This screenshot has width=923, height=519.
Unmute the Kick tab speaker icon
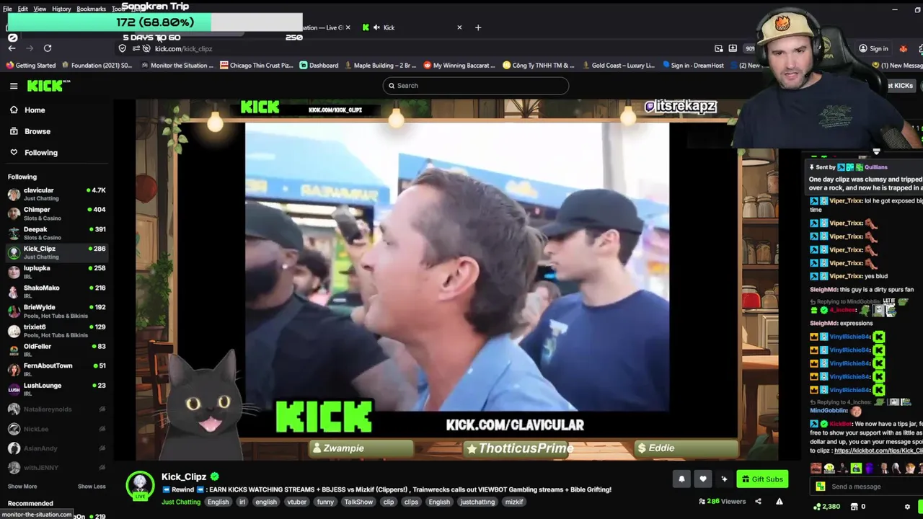coord(376,27)
